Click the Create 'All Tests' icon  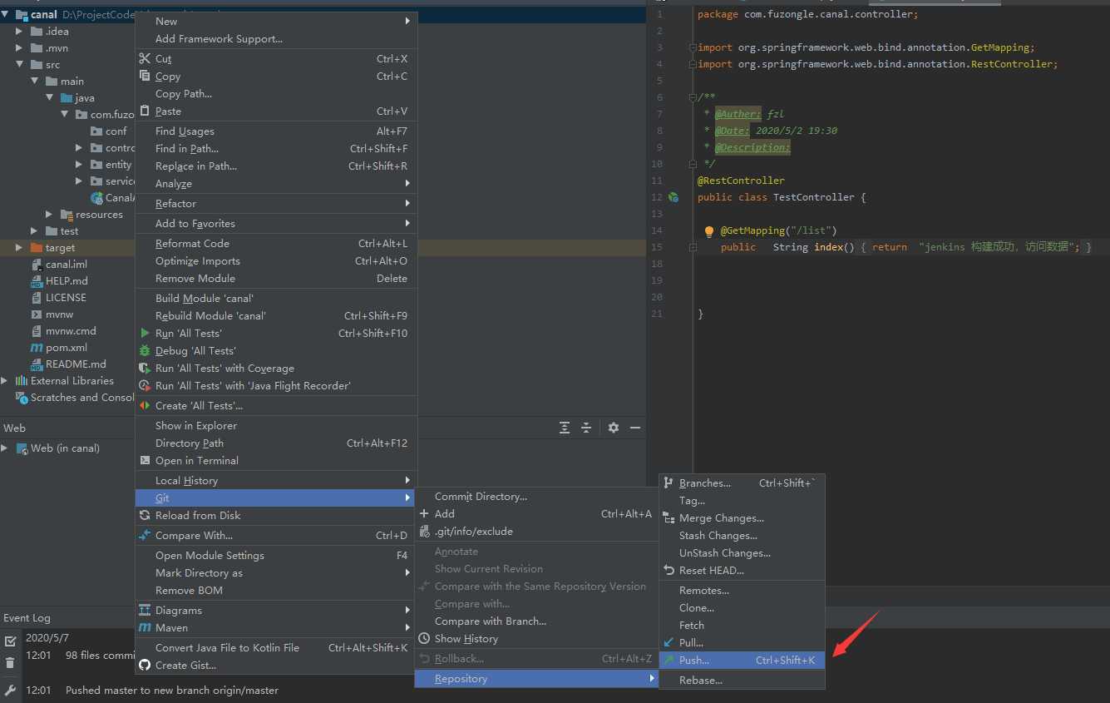(x=145, y=405)
